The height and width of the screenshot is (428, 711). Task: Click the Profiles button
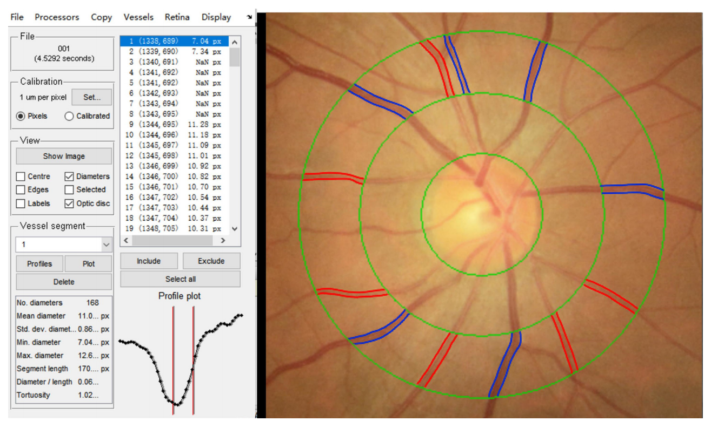(39, 264)
